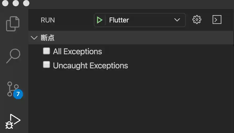This screenshot has width=234, height=133.
Task: Click the blue badge showing 7 changes
Action: 18,94
